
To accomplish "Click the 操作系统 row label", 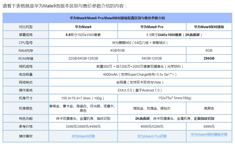I will pos(26,90).
